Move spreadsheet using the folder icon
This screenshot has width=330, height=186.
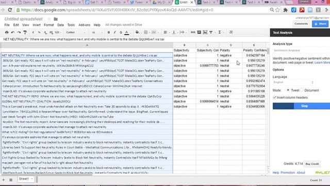pos(56,19)
